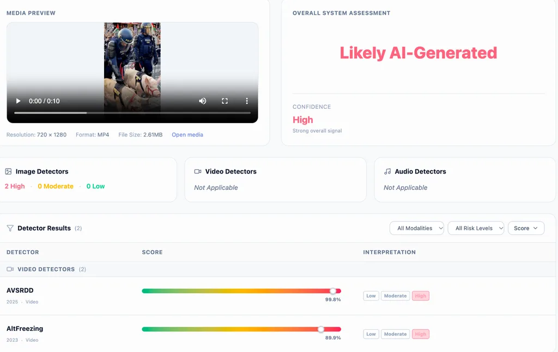Viewport: 558px width, 352px height.
Task: Select the High tag in the AVSRDD row
Action: [x=420, y=296]
